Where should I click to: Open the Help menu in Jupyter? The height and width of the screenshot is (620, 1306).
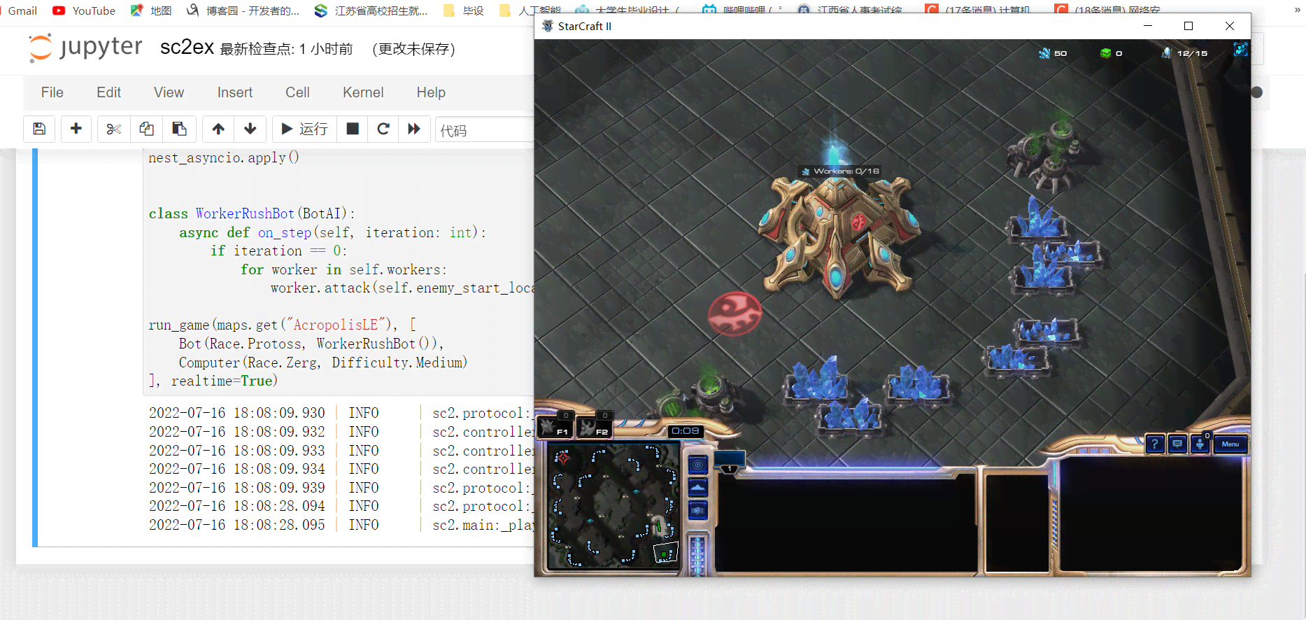[x=431, y=92]
